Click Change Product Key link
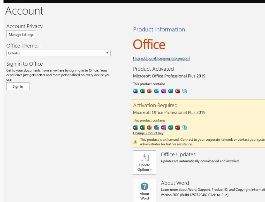The width and height of the screenshot is (265, 202). 148,133
